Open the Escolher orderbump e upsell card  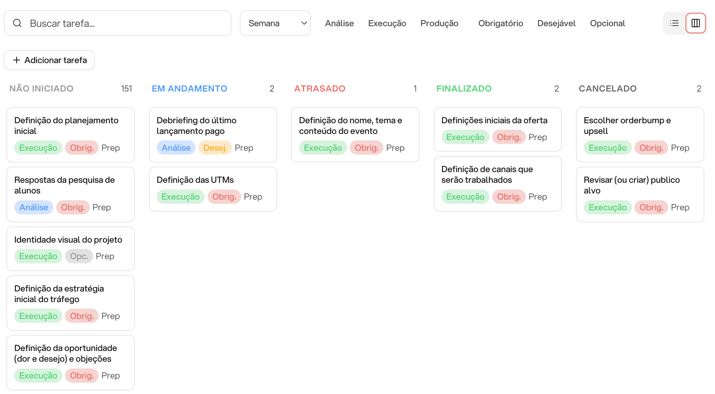click(640, 135)
